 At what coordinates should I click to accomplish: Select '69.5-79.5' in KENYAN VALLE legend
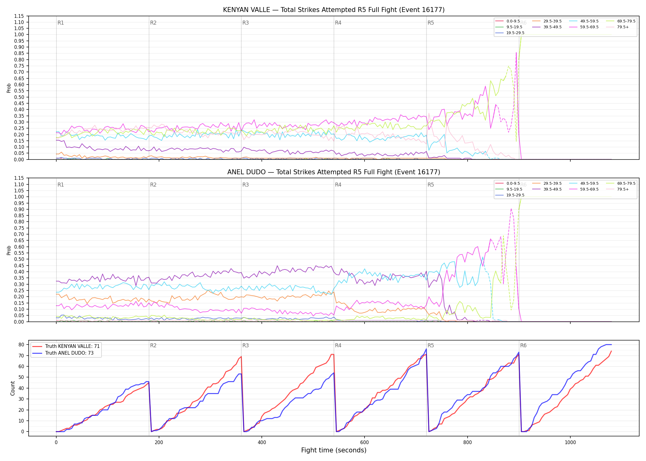pos(626,21)
